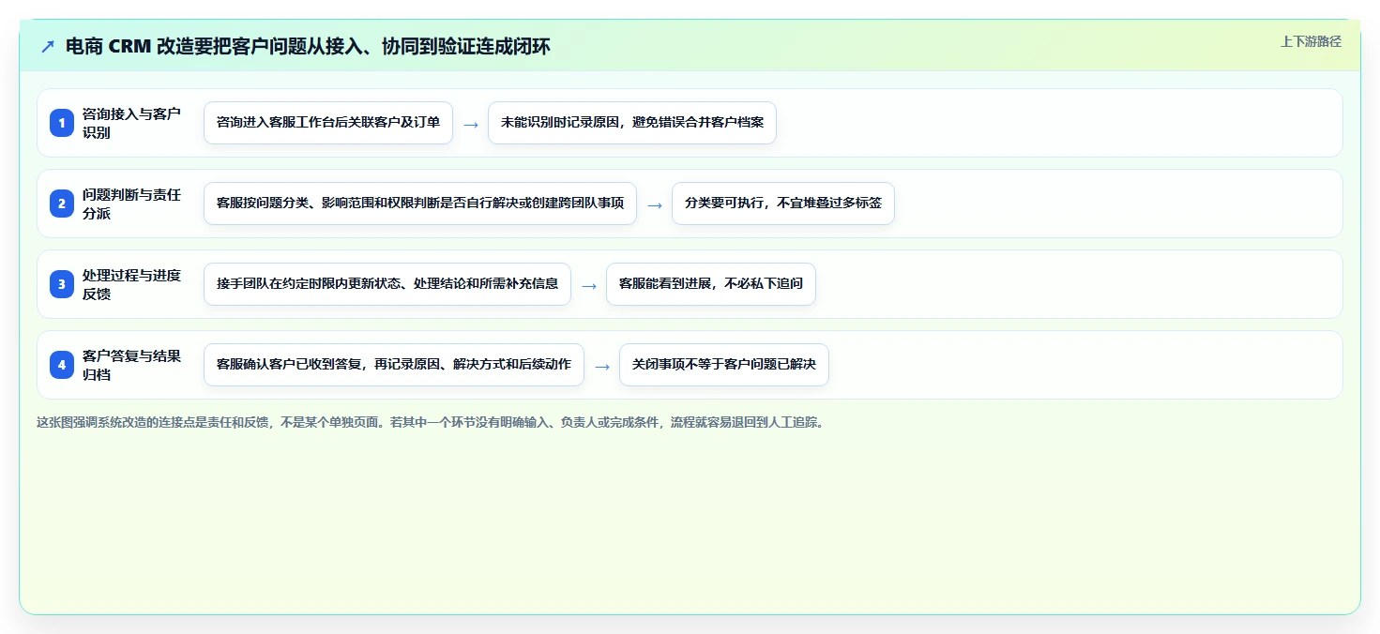
Task: Click the box 分类要可执行，不宜堆叠过多标签
Action: (783, 204)
